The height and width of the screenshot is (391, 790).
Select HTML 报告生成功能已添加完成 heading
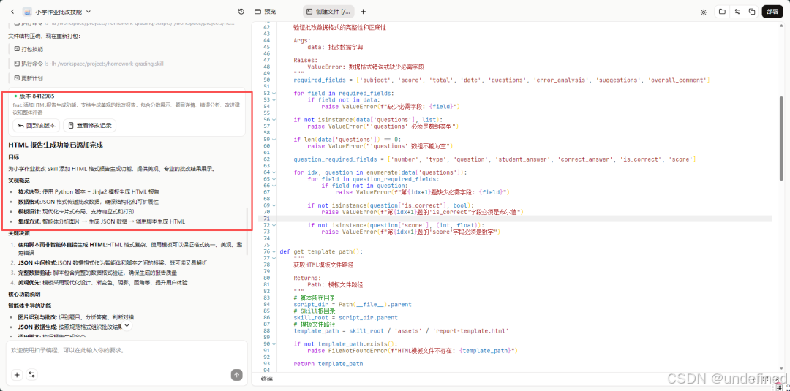[x=56, y=145]
